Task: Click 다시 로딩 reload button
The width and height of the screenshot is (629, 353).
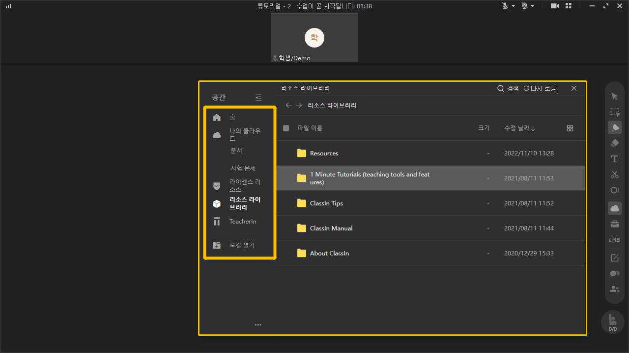Action: pos(540,88)
